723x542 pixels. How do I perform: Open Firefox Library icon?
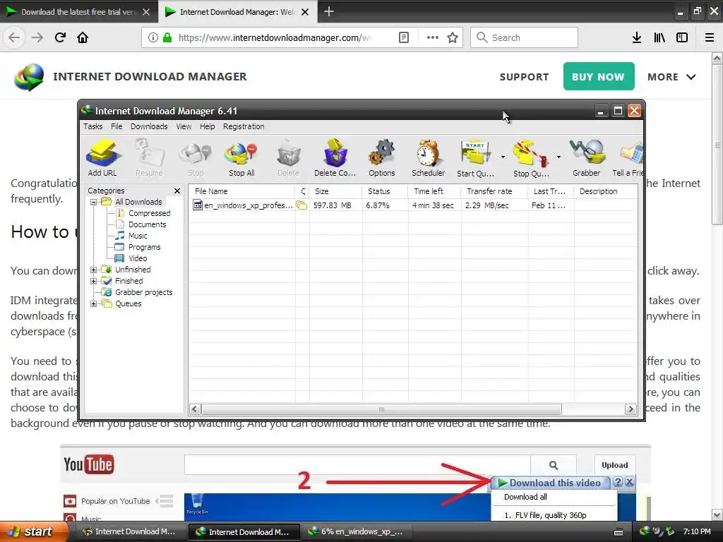click(659, 37)
